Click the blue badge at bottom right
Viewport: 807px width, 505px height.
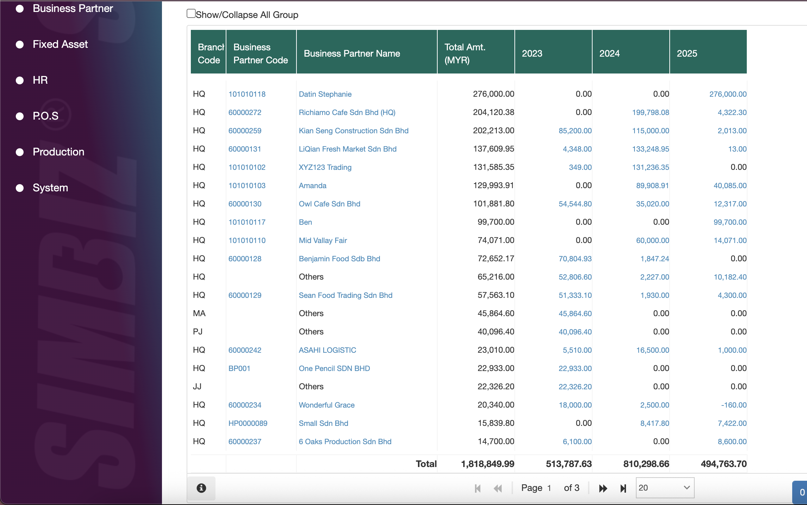pyautogui.click(x=801, y=492)
